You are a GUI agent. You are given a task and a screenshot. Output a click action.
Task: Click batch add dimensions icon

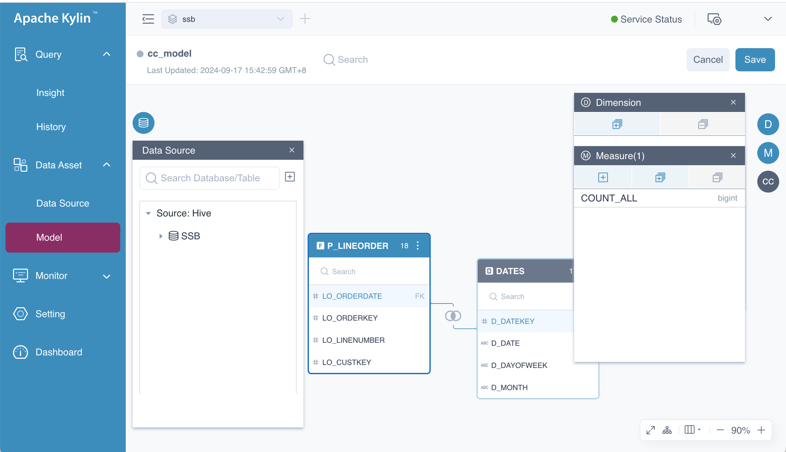point(617,124)
